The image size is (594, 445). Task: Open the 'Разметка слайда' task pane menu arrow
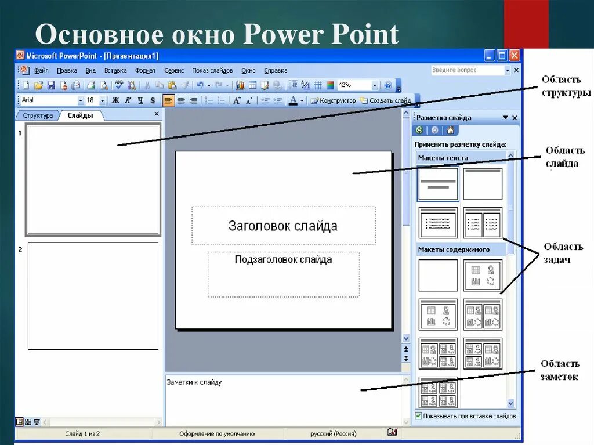click(505, 118)
